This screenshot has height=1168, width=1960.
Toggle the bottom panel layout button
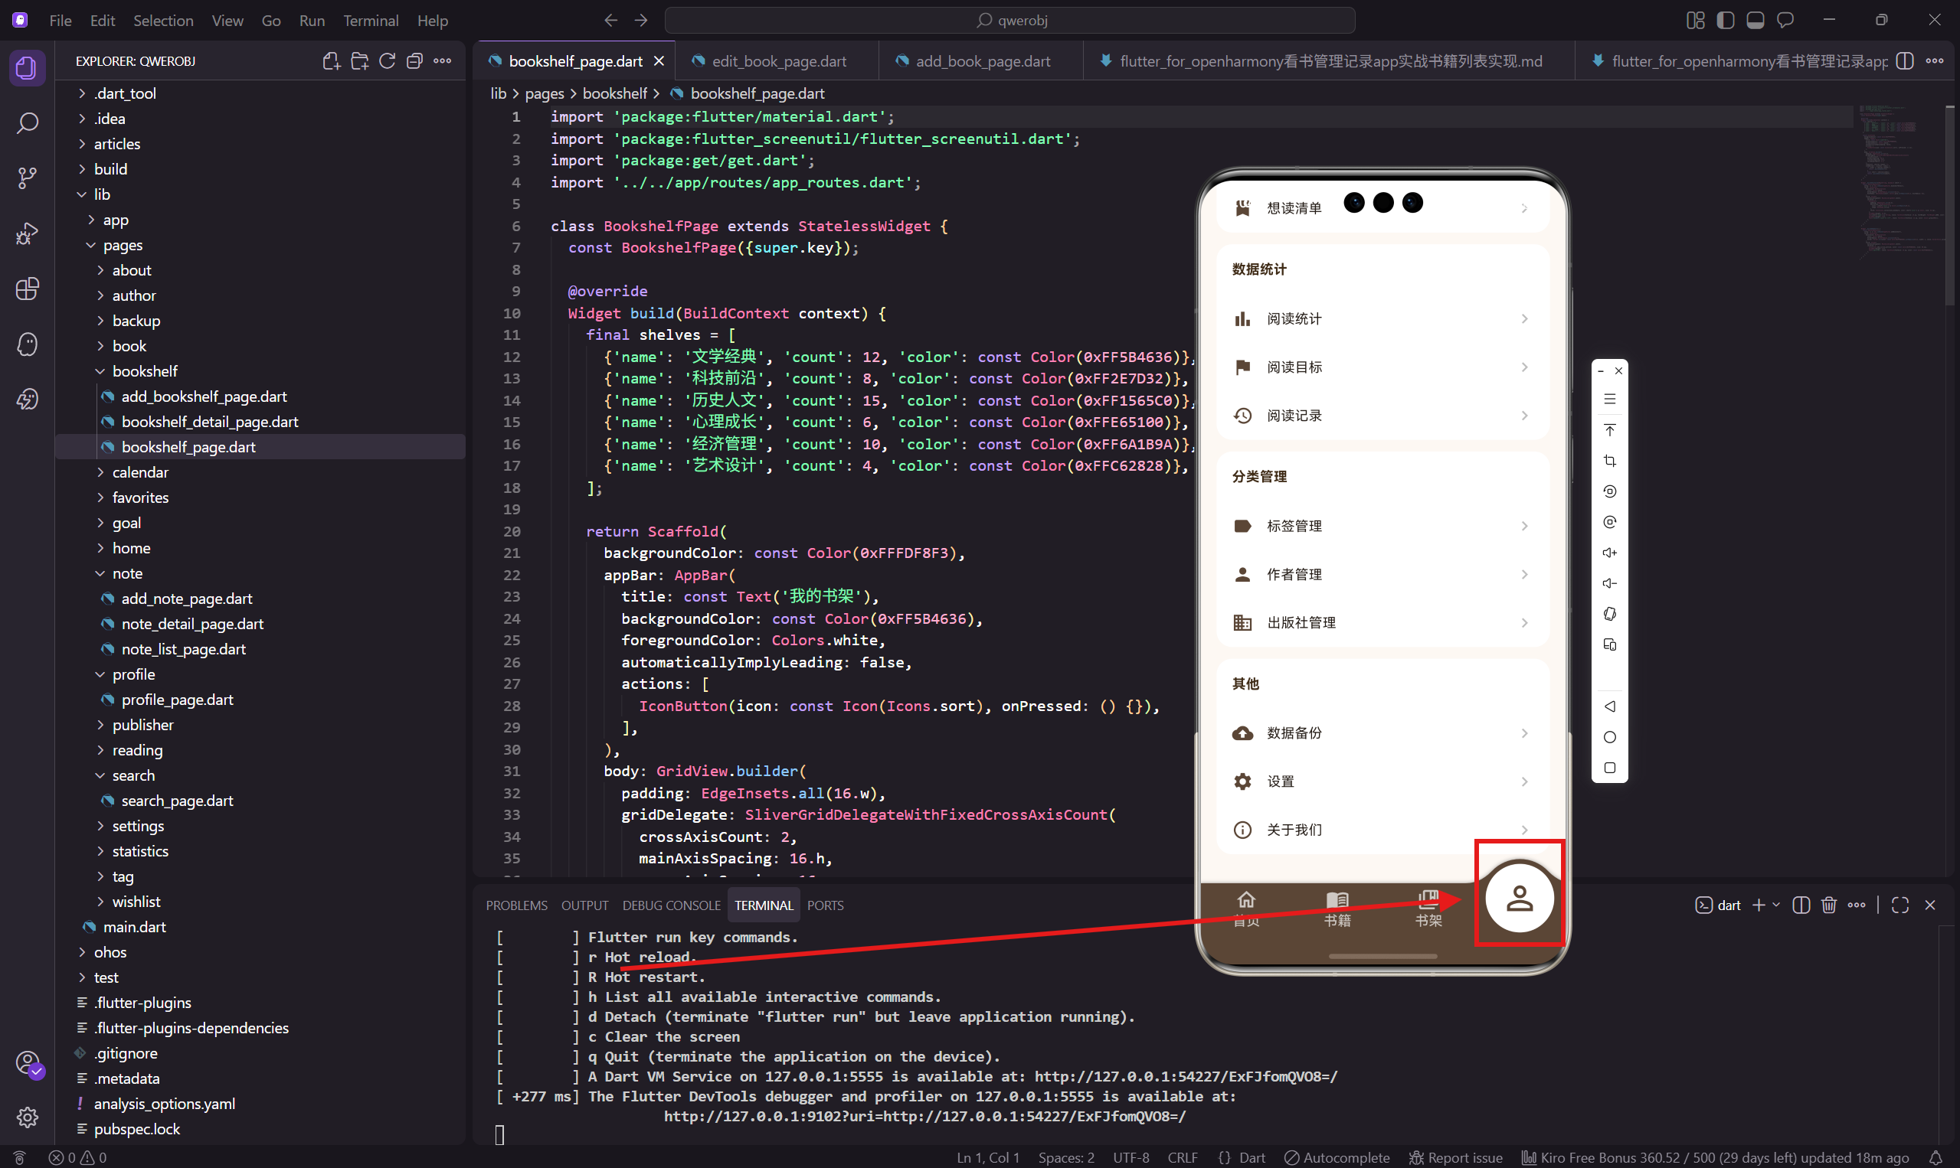tap(1755, 21)
